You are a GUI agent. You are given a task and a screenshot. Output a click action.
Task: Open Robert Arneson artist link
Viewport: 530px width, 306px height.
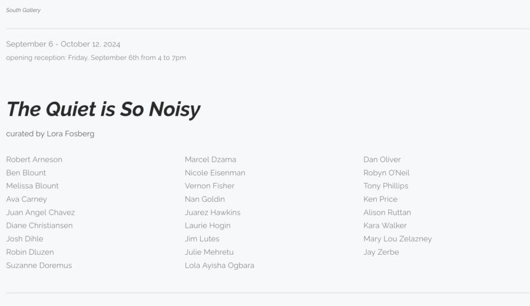tap(34, 159)
